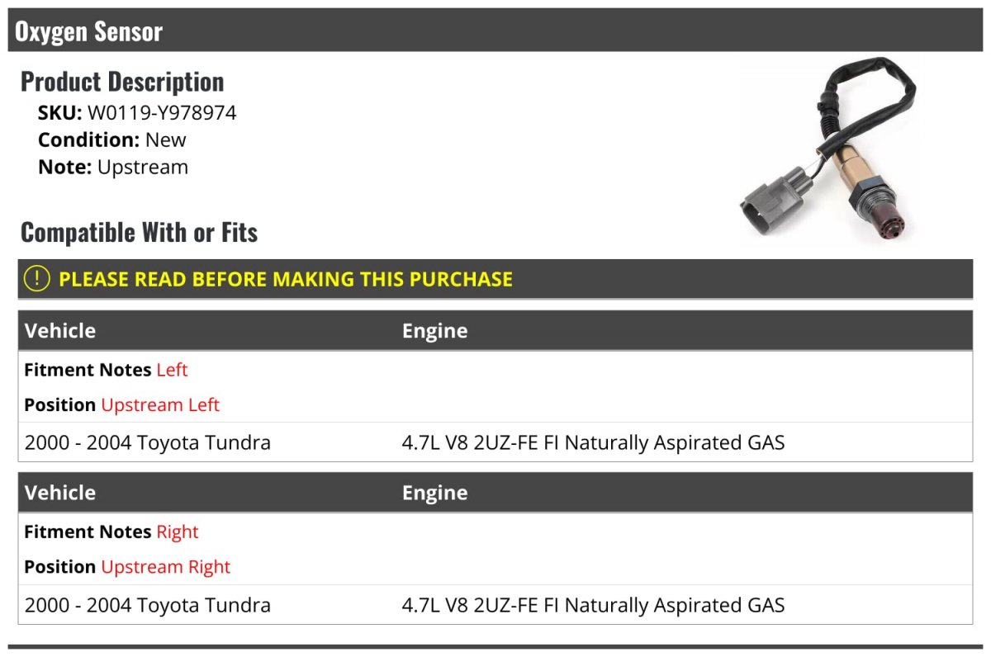This screenshot has height=657, width=991.
Task: Click the second 4.7L V8 2UZ-FE engine entry
Action: pyautogui.click(x=593, y=605)
